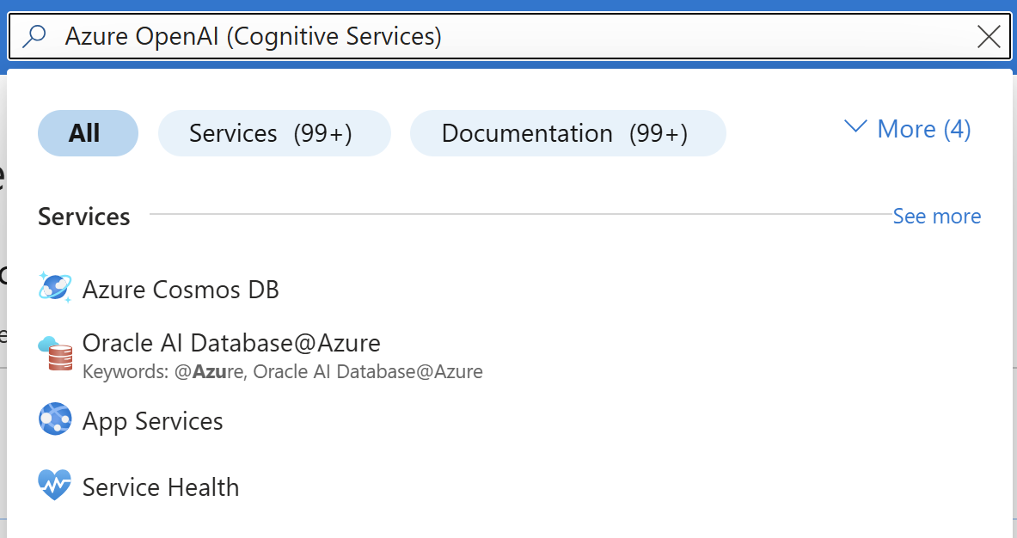Click the App Services globe icon
The width and height of the screenshot is (1017, 538).
click(x=54, y=419)
